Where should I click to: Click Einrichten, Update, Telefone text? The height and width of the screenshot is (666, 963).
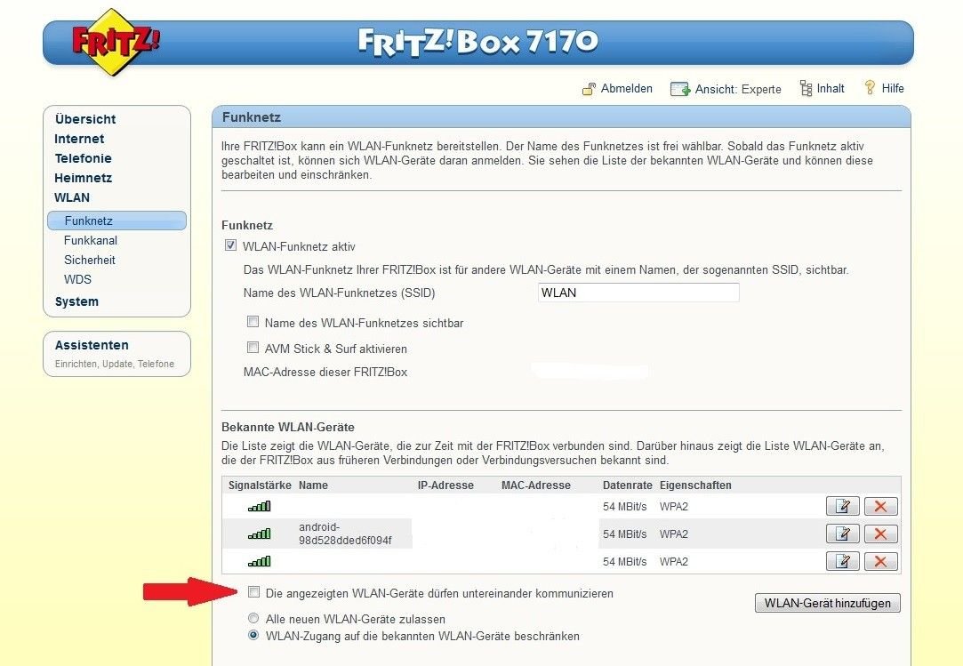tap(114, 364)
